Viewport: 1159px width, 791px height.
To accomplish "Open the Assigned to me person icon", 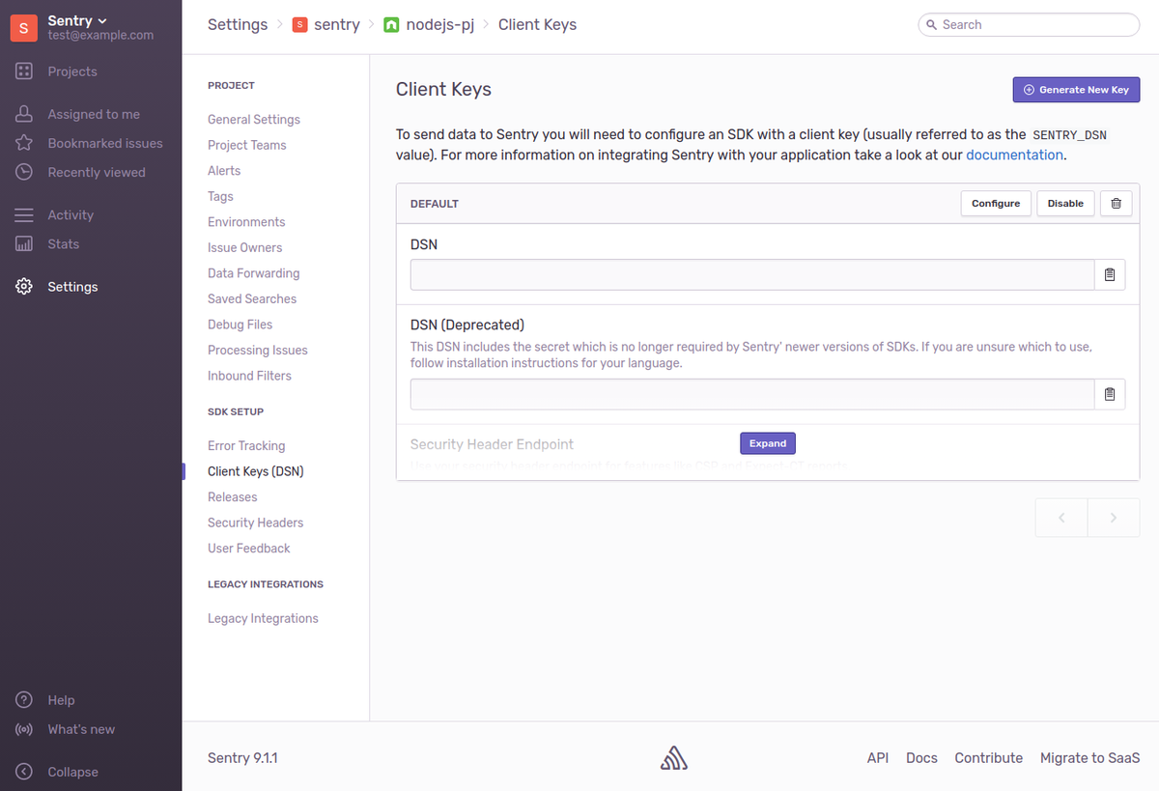I will point(24,114).
